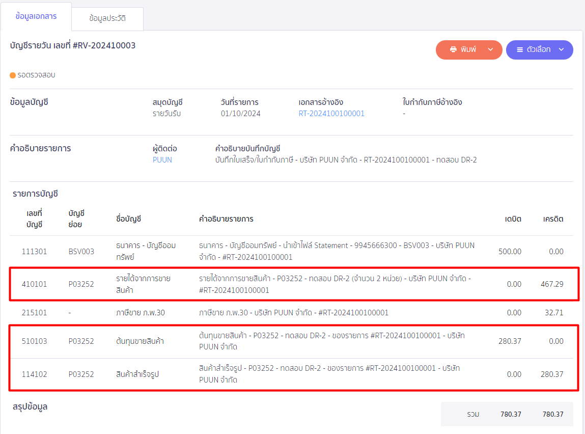
Task: Click the ชื่อบัญชี column header
Action: click(x=128, y=219)
